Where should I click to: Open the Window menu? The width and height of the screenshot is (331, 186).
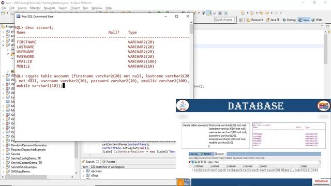[97, 8]
